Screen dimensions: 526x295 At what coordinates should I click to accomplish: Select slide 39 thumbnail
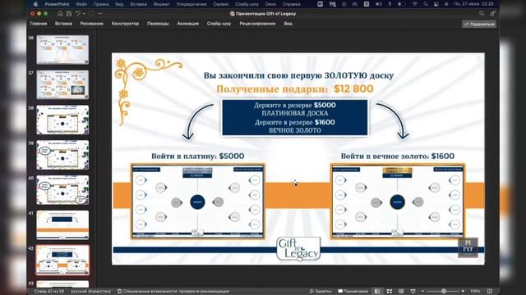click(x=62, y=155)
